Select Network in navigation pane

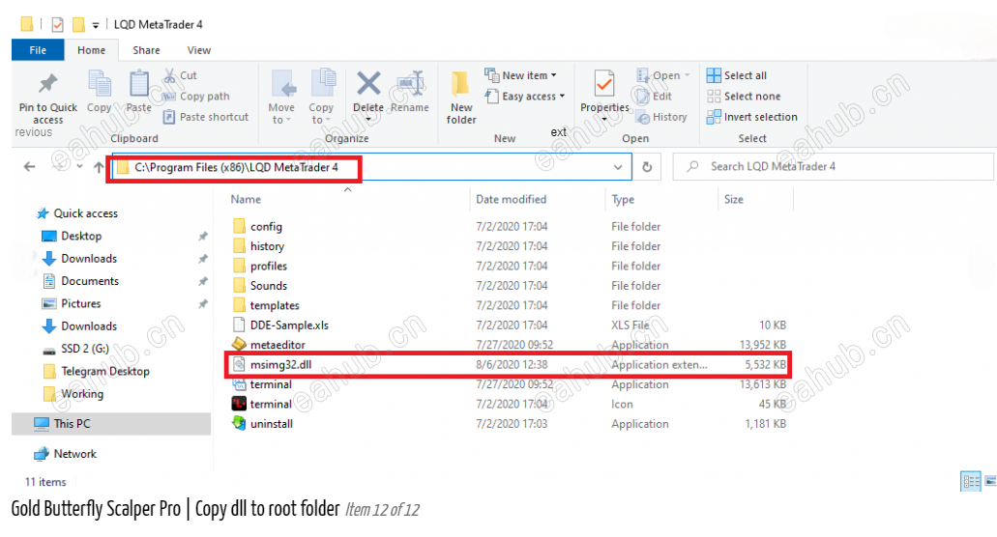click(66, 454)
